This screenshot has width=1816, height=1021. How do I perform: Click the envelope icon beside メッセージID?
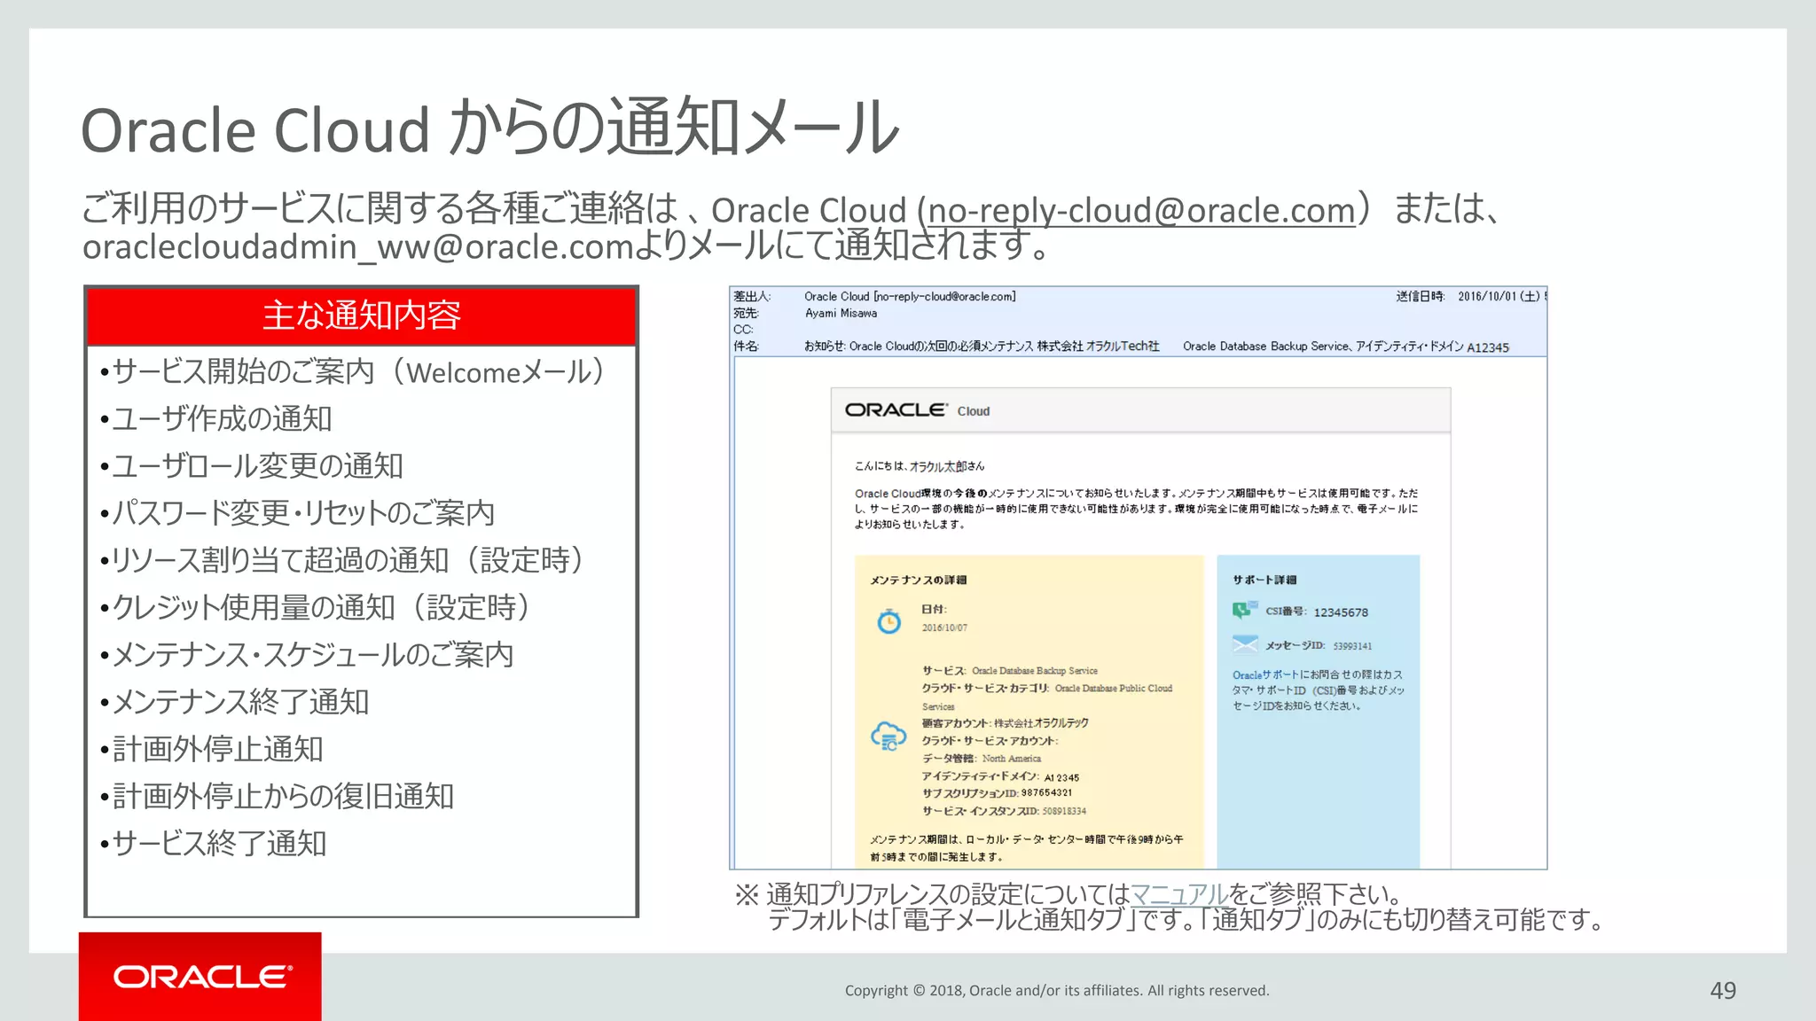[1245, 643]
